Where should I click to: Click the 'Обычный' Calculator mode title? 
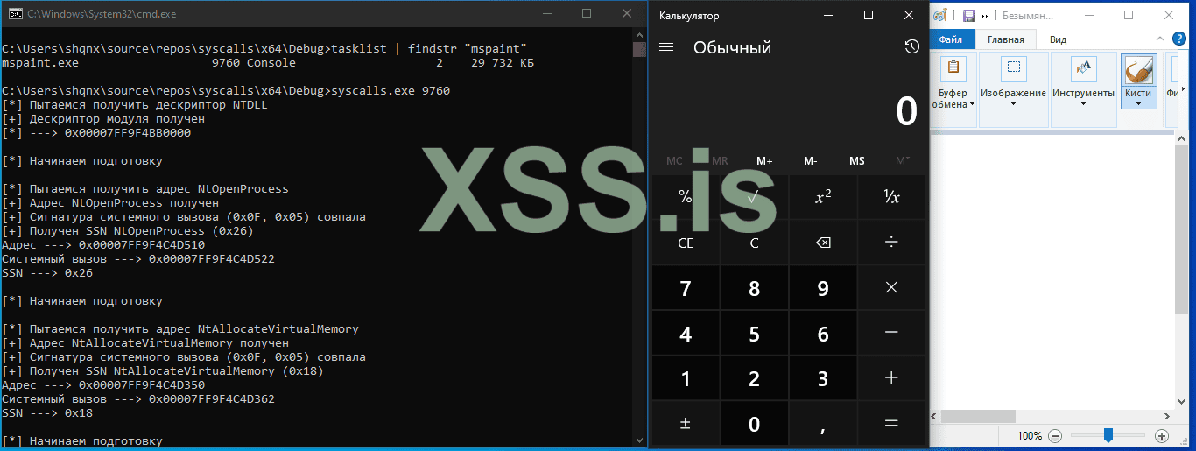click(732, 47)
